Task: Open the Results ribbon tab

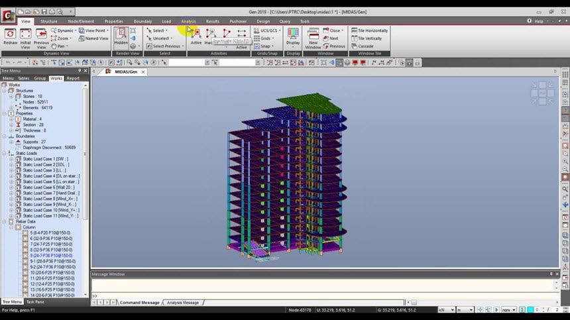Action: tap(212, 21)
